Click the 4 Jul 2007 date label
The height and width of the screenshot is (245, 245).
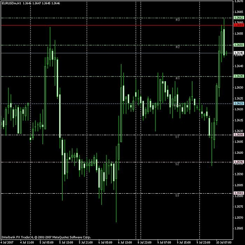(x=7, y=243)
